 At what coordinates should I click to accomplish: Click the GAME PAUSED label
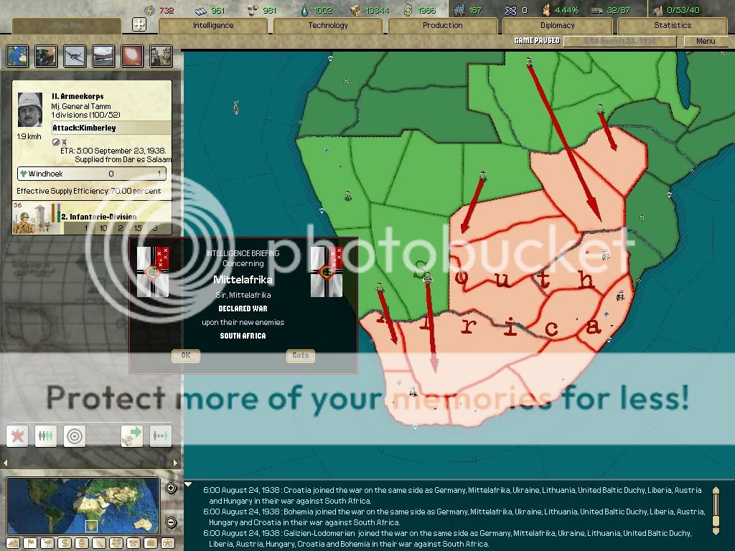(x=537, y=41)
